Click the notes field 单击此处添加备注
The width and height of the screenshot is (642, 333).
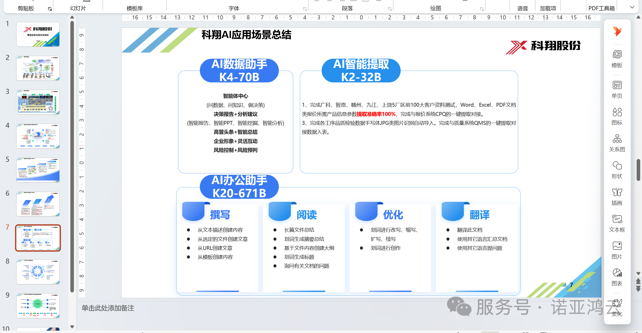click(x=108, y=308)
